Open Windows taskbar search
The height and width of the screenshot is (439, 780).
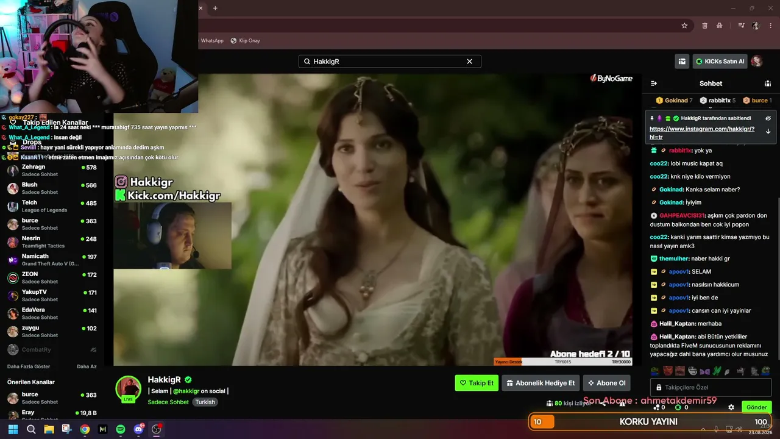tap(31, 429)
